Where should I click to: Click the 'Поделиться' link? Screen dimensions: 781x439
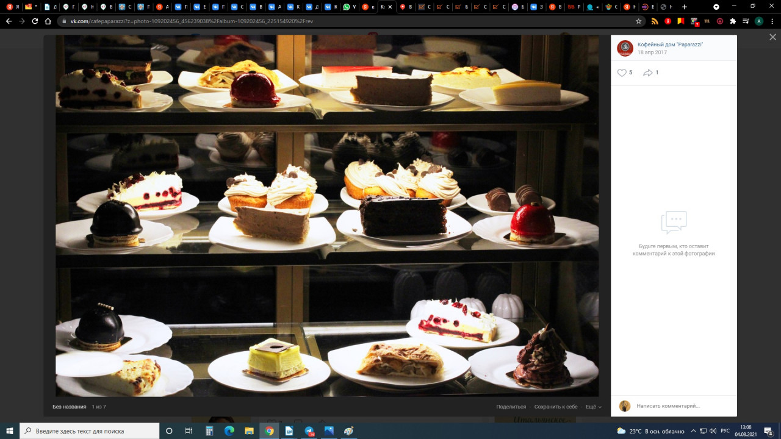pos(511,407)
